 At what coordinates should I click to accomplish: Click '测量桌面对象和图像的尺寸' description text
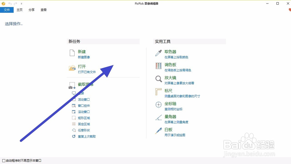pos(182,96)
